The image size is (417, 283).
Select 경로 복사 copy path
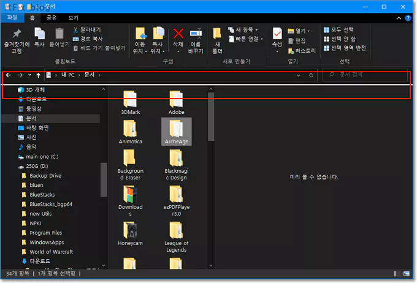click(x=88, y=39)
